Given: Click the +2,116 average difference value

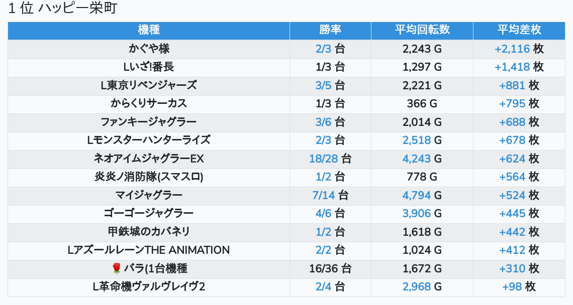Looking at the screenshot, I should [512, 49].
